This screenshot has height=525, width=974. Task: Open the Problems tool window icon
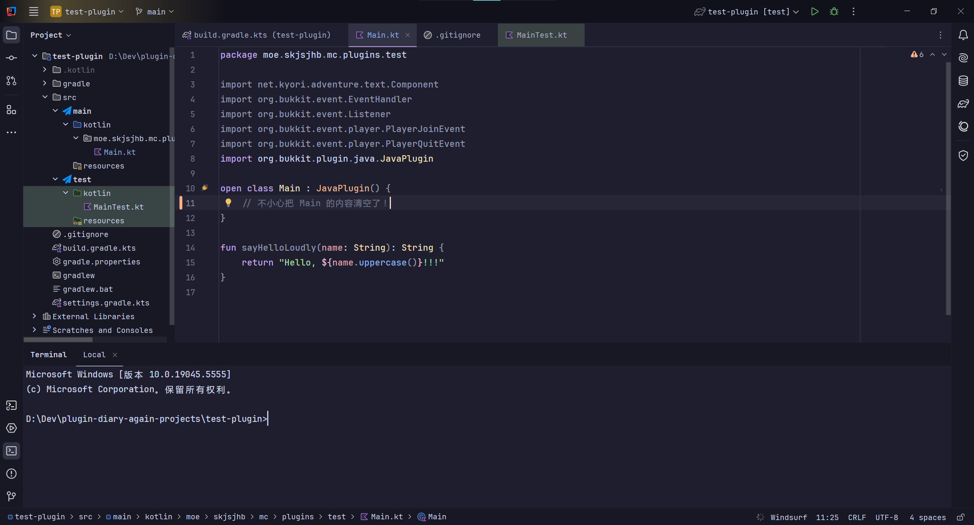point(11,474)
